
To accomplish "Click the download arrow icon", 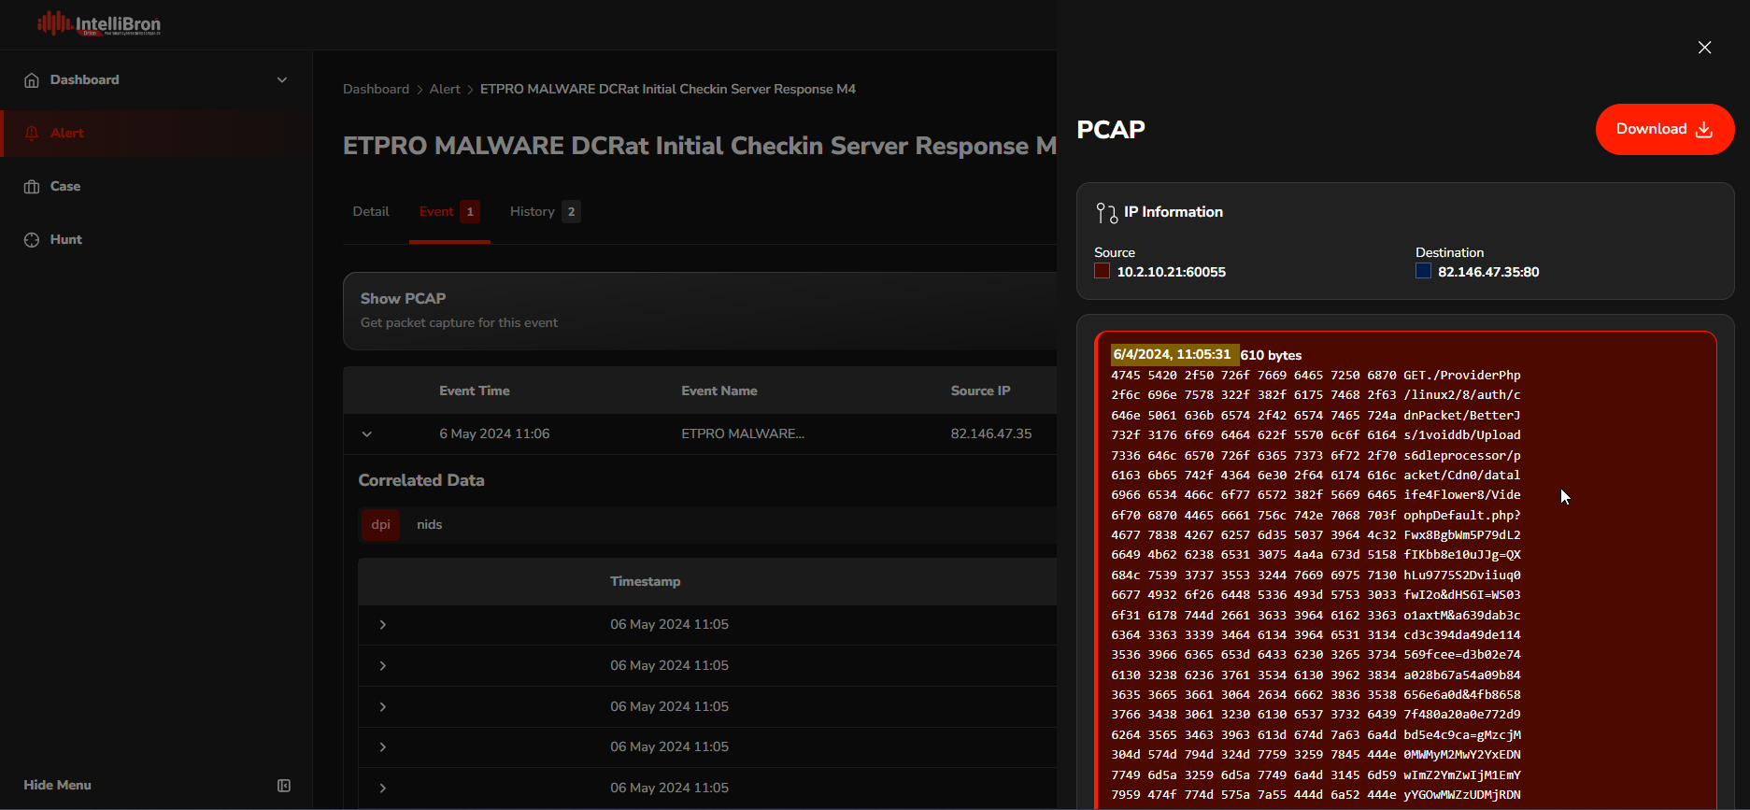I will [x=1704, y=130].
